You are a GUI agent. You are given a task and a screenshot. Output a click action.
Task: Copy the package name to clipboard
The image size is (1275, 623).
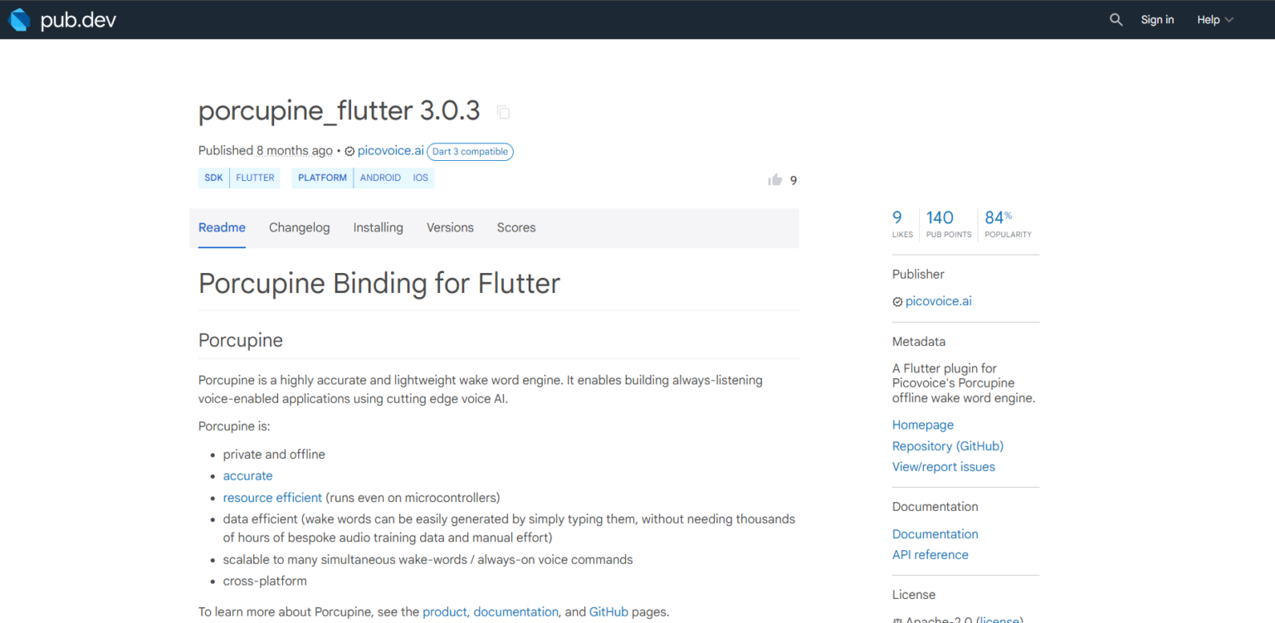[x=503, y=112]
